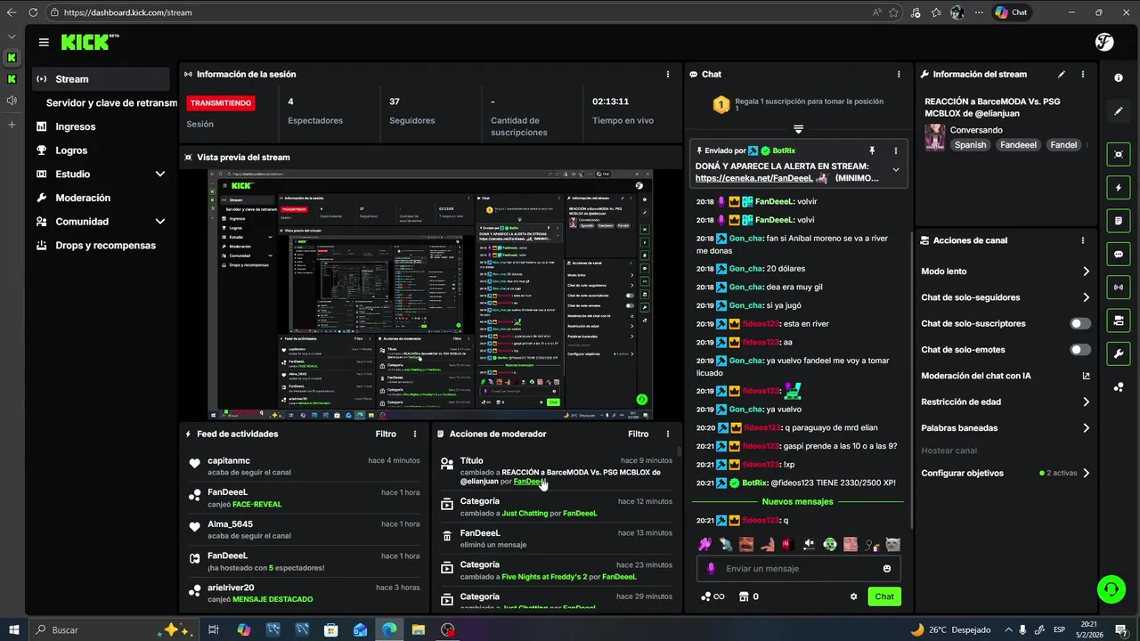Screen dimensions: 1140x641
Task: Toggle the broadcast signal icon in right rail
Action: pos(1119,287)
